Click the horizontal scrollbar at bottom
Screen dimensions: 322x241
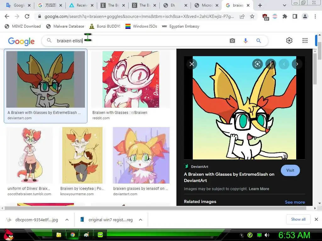pos(155,208)
